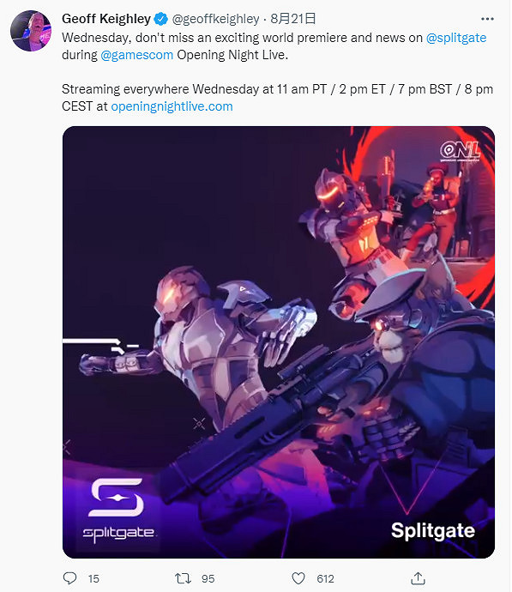The width and height of the screenshot is (512, 592).
Task: Open the share upload icon
Action: [418, 578]
